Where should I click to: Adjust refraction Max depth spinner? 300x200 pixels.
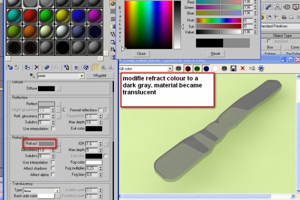(100, 150)
